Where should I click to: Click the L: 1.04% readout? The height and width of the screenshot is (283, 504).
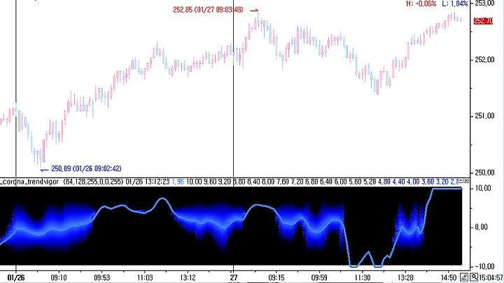click(x=455, y=4)
